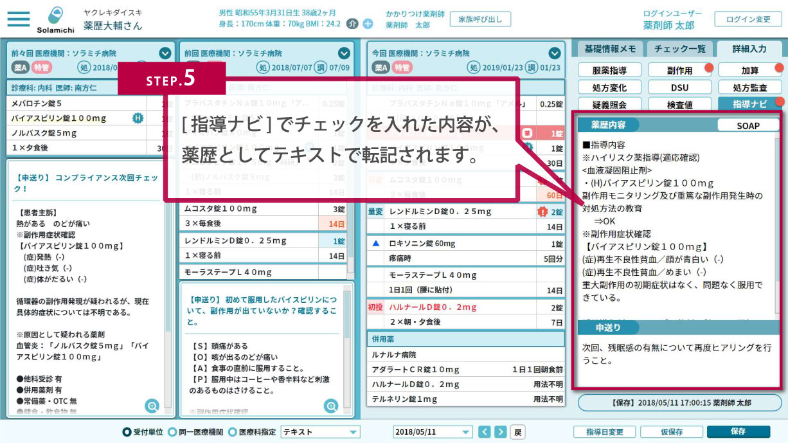Click the 保存 save button
The width and height of the screenshot is (788, 443).
[x=738, y=431]
